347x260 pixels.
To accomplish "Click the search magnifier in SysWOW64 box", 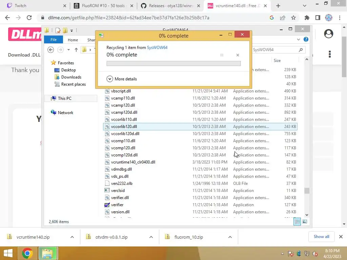I will click(x=301, y=50).
